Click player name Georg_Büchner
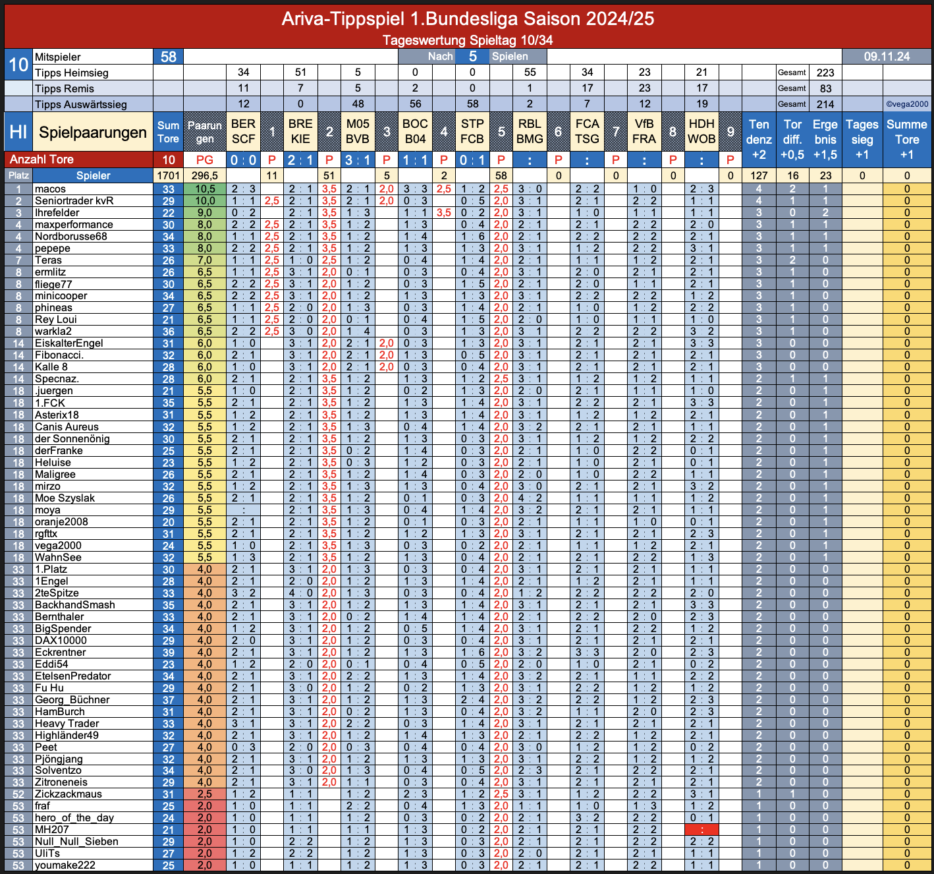 [72, 700]
